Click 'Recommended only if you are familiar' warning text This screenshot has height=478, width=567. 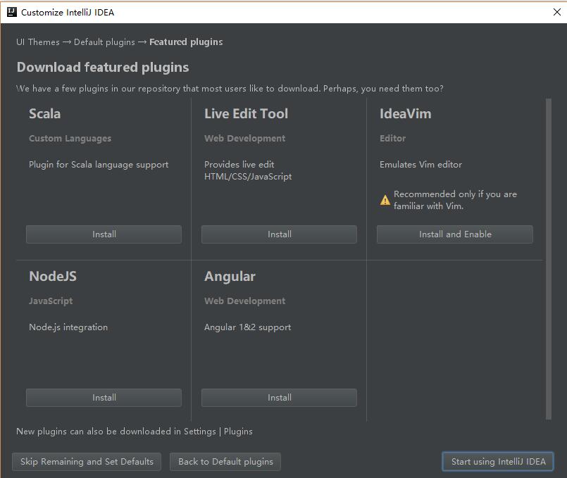455,200
